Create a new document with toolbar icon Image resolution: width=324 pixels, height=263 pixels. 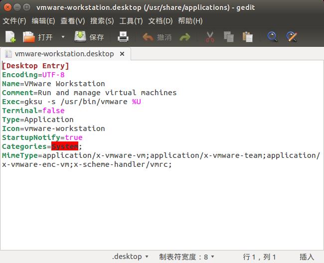click(x=10, y=37)
